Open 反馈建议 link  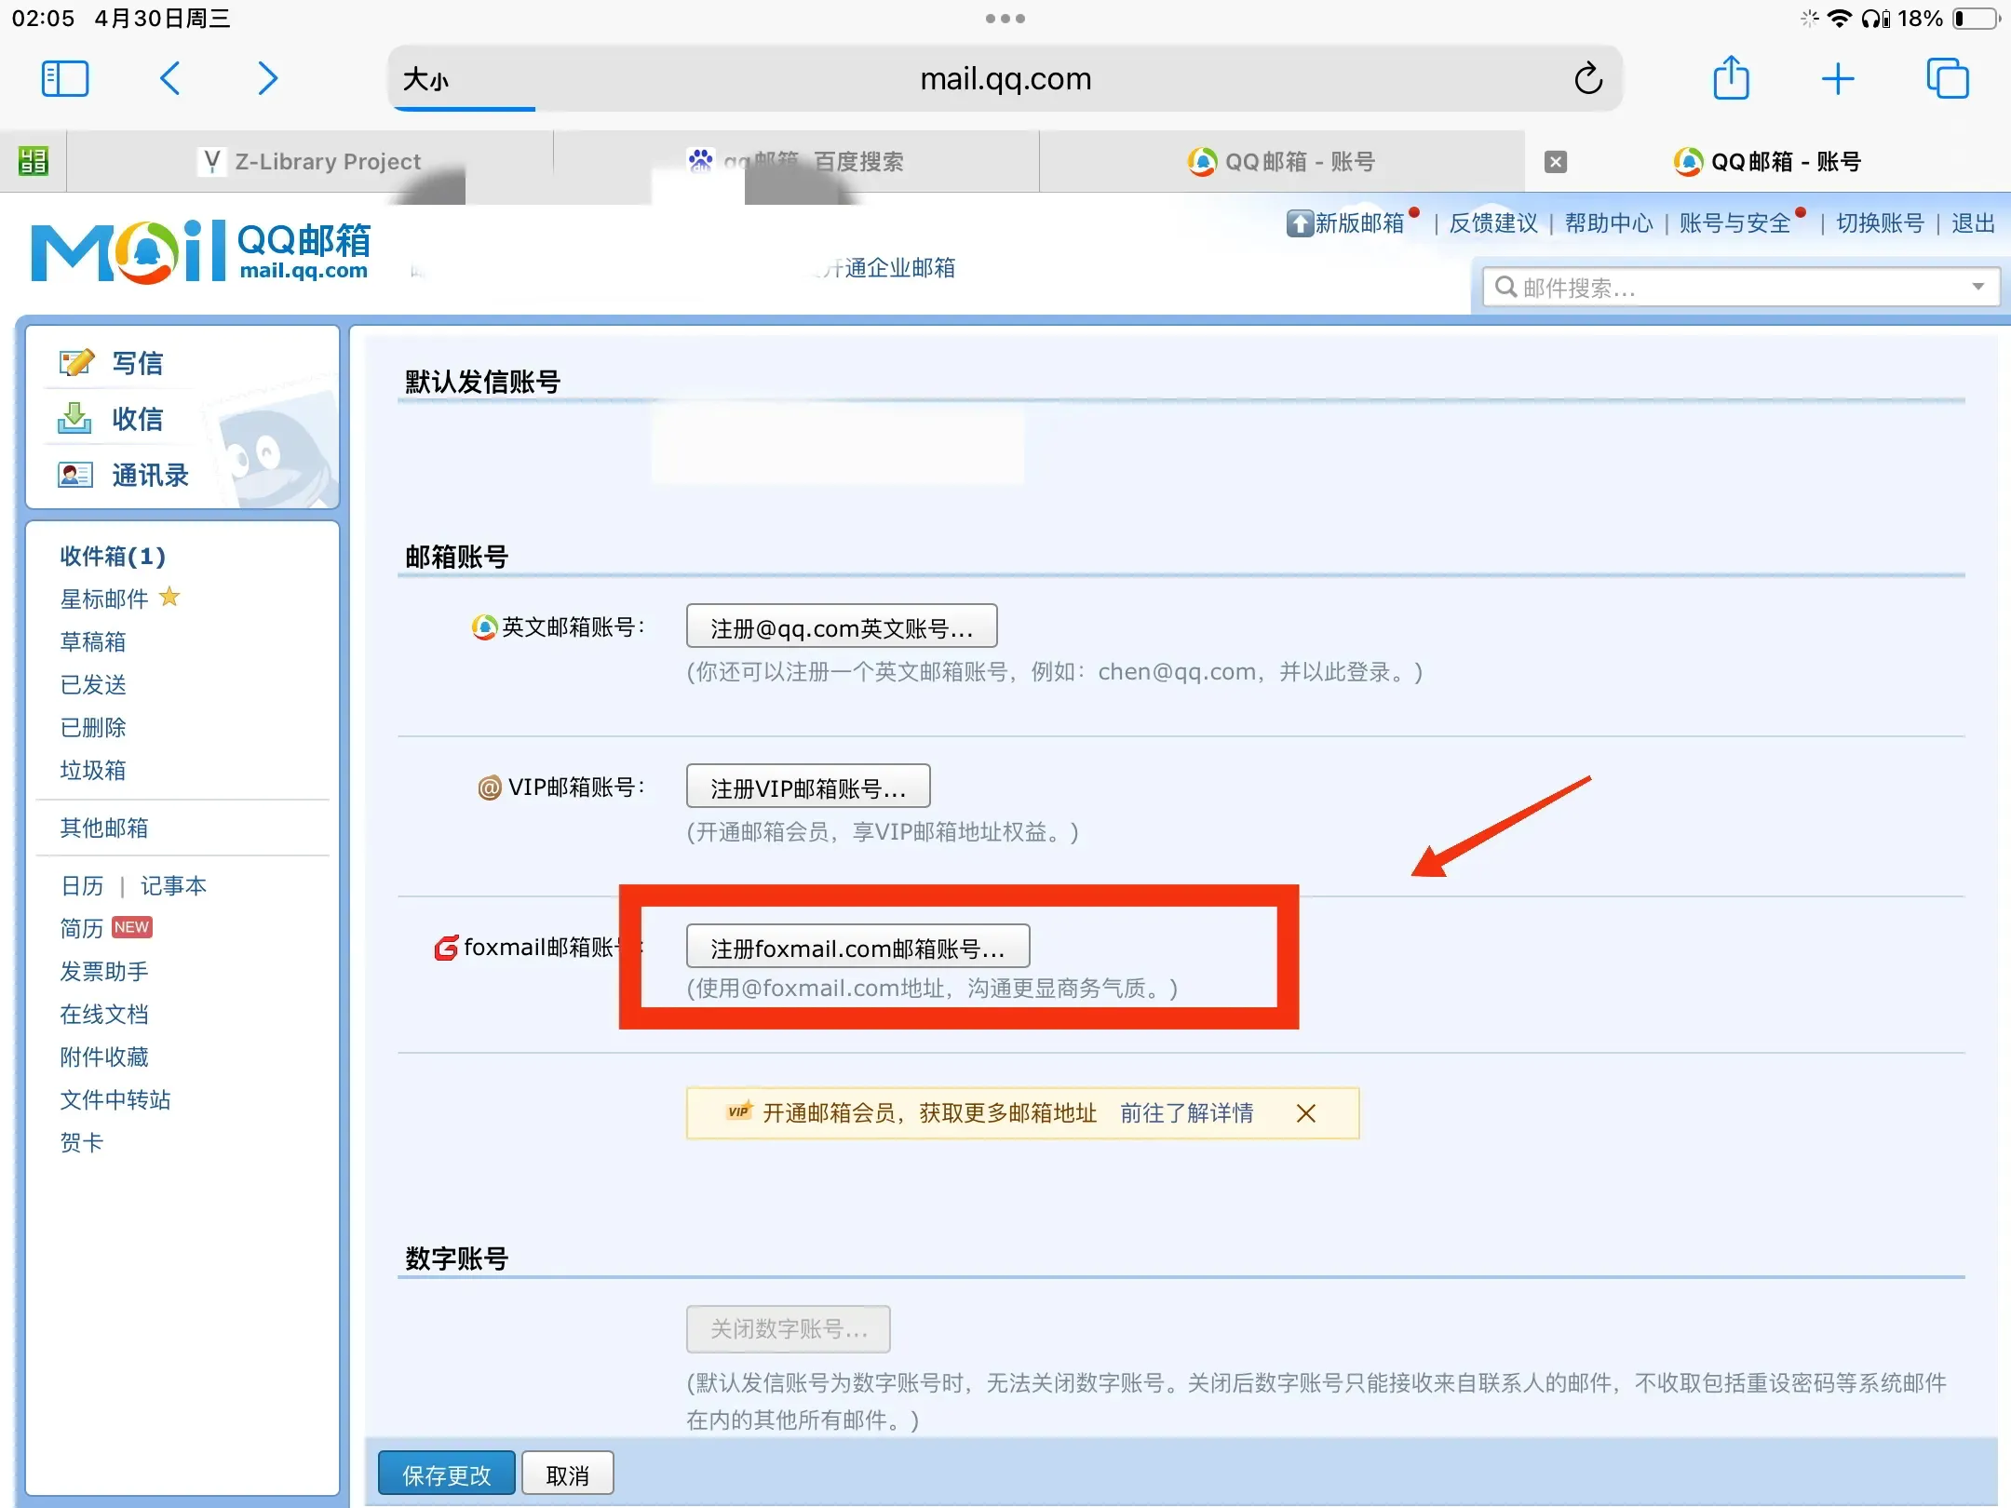coord(1493,223)
